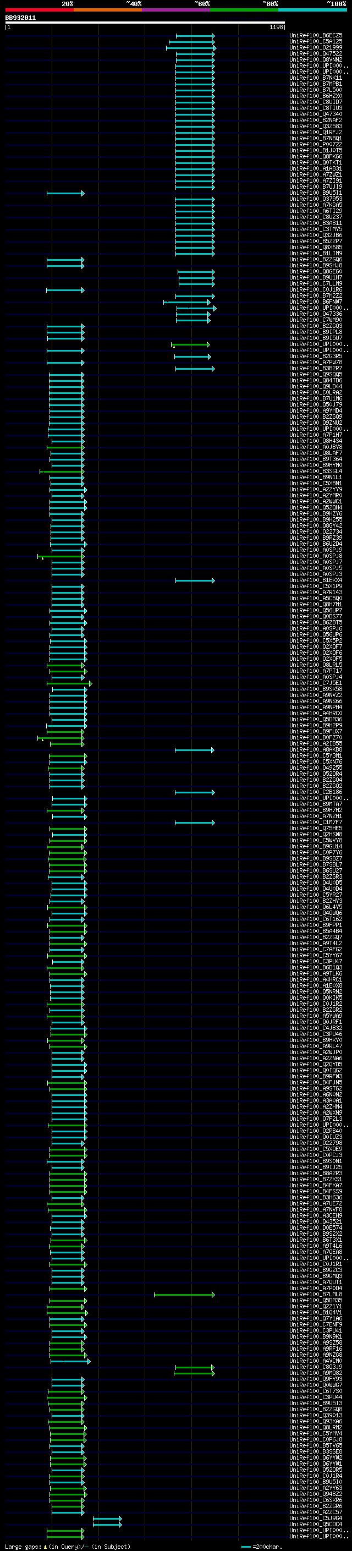Screen dimensions: 352x1551
Task: Select hit label UniRef100_A9M082
Action: (316, 1373)
